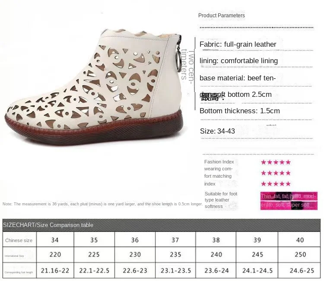Click the Product Parameters heading
Image resolution: width=324 pixels, height=281 pixels.
pyautogui.click(x=222, y=16)
